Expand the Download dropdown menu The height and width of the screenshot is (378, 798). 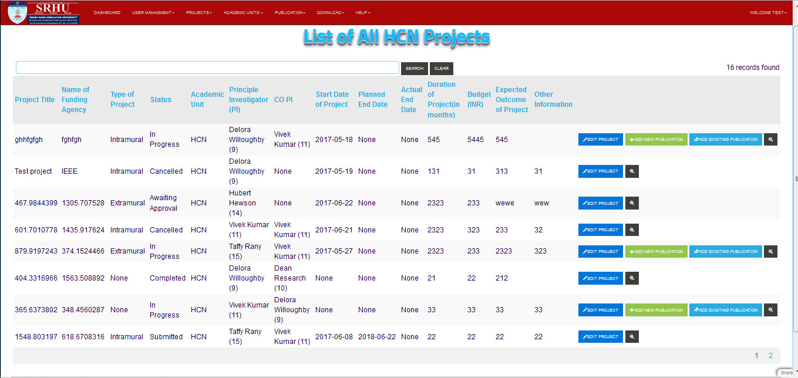click(330, 12)
